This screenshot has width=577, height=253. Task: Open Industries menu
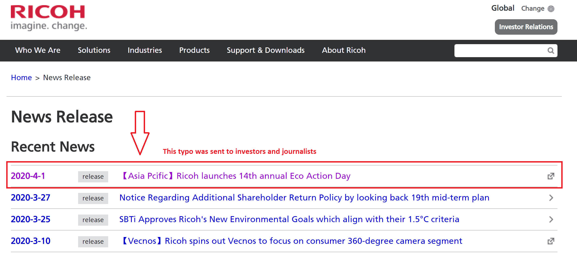tap(145, 50)
